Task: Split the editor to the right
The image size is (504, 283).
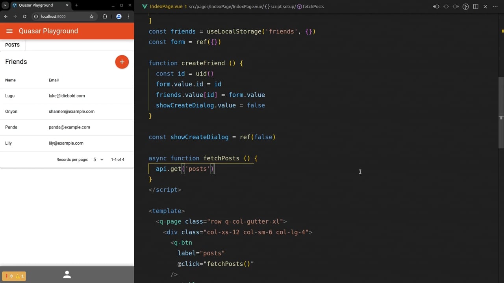Action: (476, 7)
